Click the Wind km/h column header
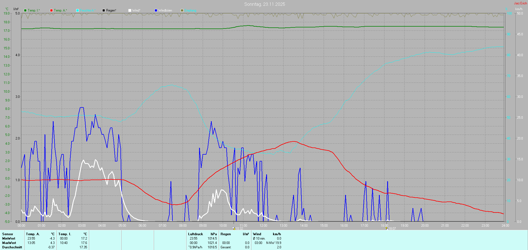Screen dimensions: 528x250 [267, 234]
